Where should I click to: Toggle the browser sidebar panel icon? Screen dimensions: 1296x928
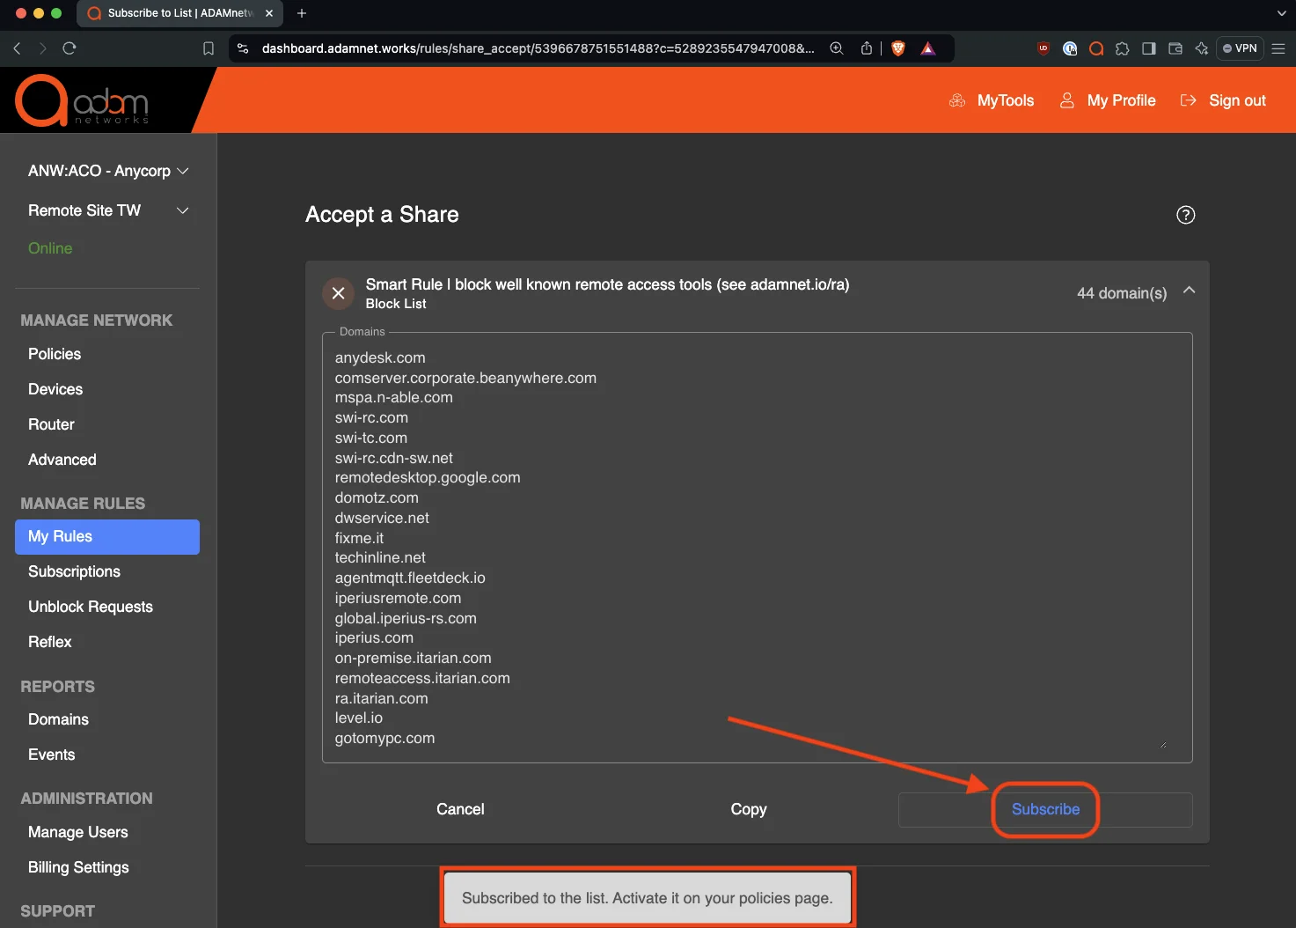1148,48
